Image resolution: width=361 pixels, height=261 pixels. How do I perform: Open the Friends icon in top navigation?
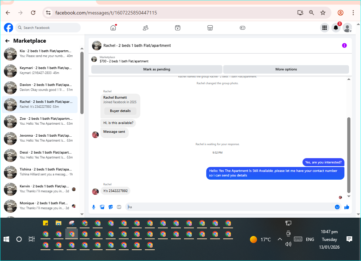pyautogui.click(x=146, y=28)
